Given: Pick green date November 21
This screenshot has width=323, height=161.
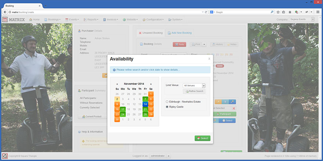Looking at the screenshot, I should (145, 109).
